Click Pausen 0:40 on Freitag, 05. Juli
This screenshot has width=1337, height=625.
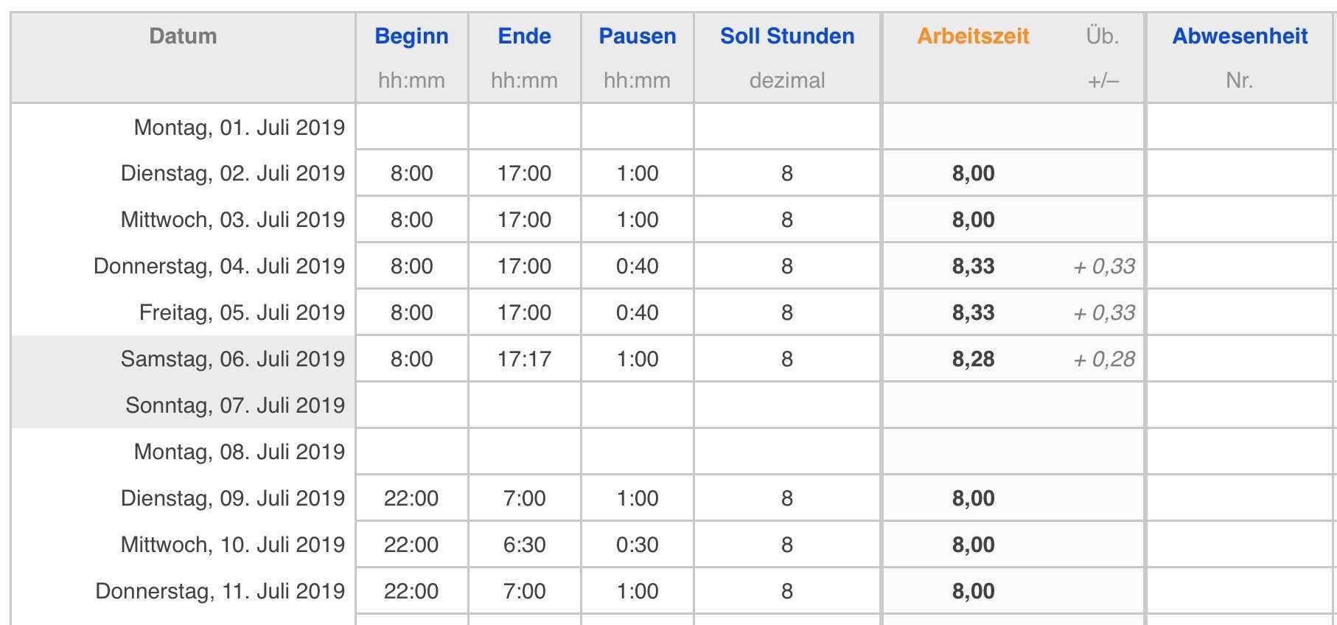pos(637,312)
